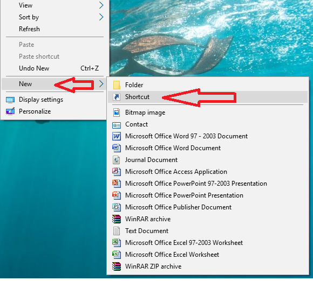
Task: Expand the View submenu arrow
Action: tap(101, 5)
